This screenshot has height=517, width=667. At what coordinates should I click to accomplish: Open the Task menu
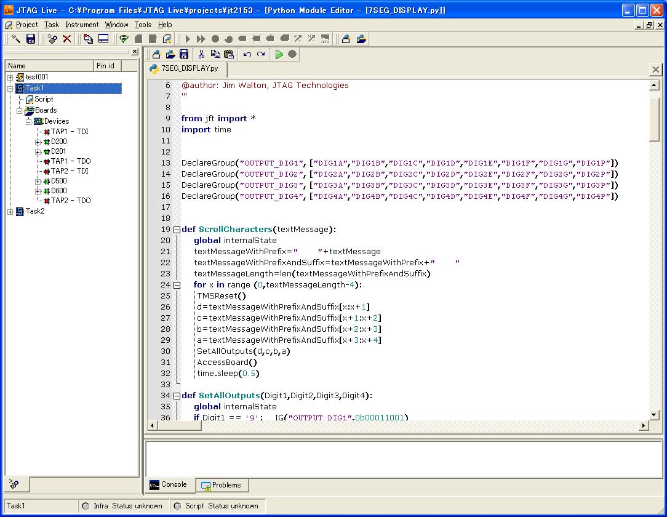52,25
